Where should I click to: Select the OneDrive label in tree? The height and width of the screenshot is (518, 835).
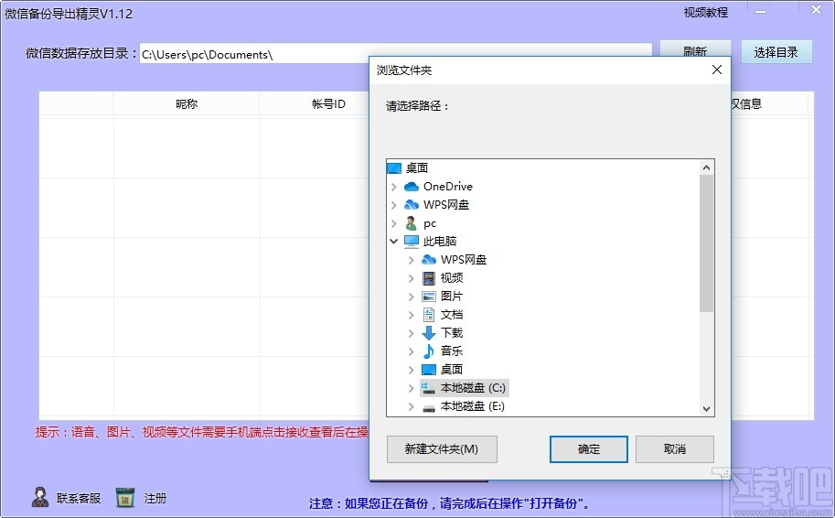point(448,187)
